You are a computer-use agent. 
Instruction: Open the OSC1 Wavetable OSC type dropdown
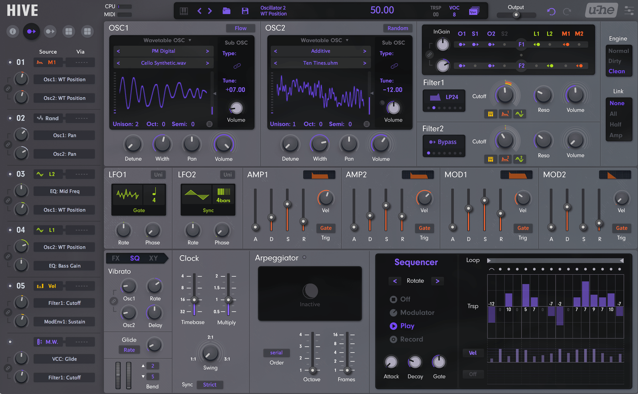(167, 40)
